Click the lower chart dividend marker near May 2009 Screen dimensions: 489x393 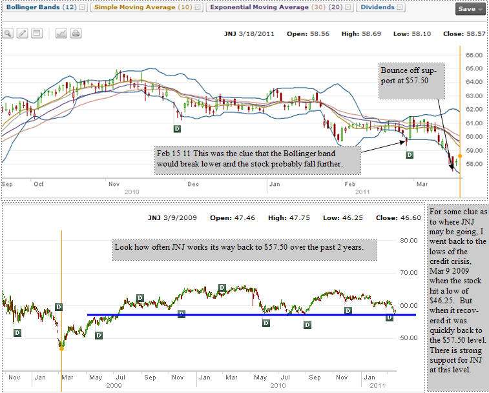(x=99, y=336)
